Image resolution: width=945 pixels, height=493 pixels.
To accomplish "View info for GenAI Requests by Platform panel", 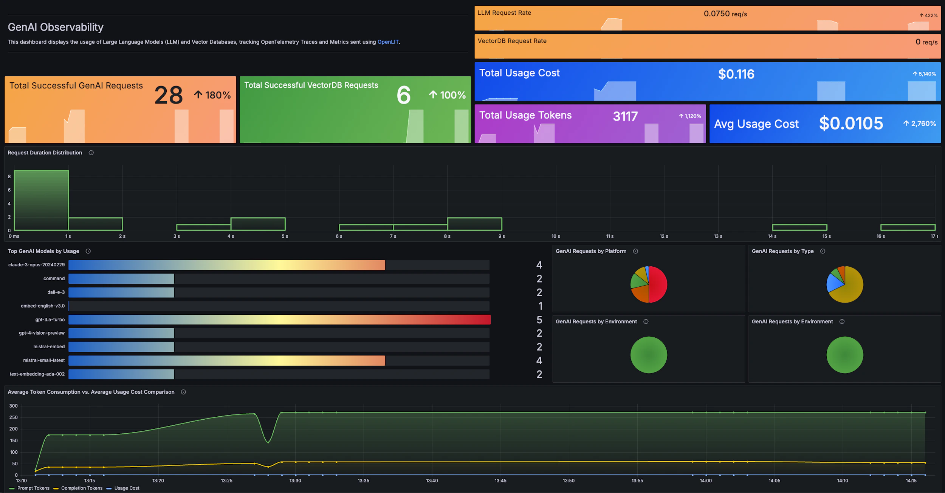I will 636,251.
